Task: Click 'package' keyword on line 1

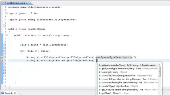Action: coord(14,7)
